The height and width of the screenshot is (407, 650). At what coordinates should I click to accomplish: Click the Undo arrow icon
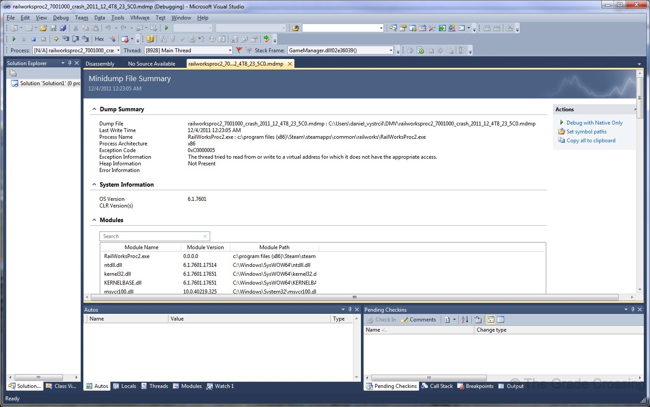tap(108, 28)
